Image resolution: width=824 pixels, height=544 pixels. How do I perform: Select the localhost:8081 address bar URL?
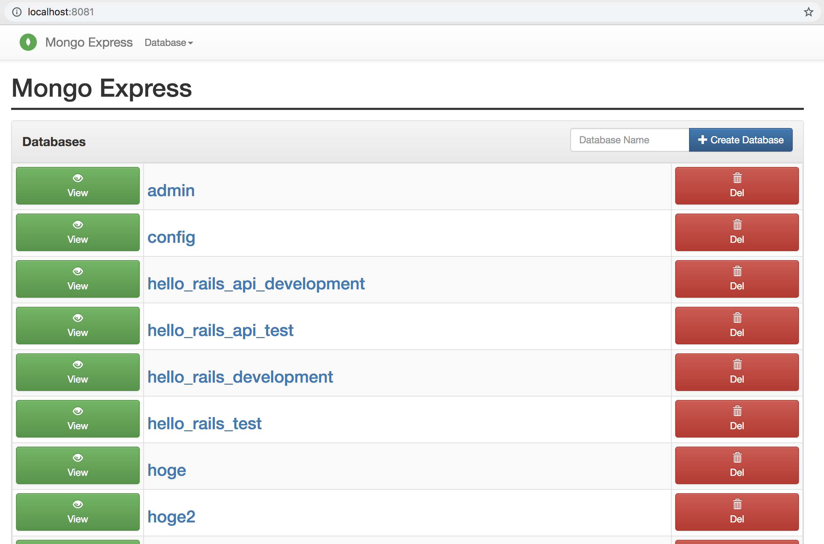(x=61, y=12)
